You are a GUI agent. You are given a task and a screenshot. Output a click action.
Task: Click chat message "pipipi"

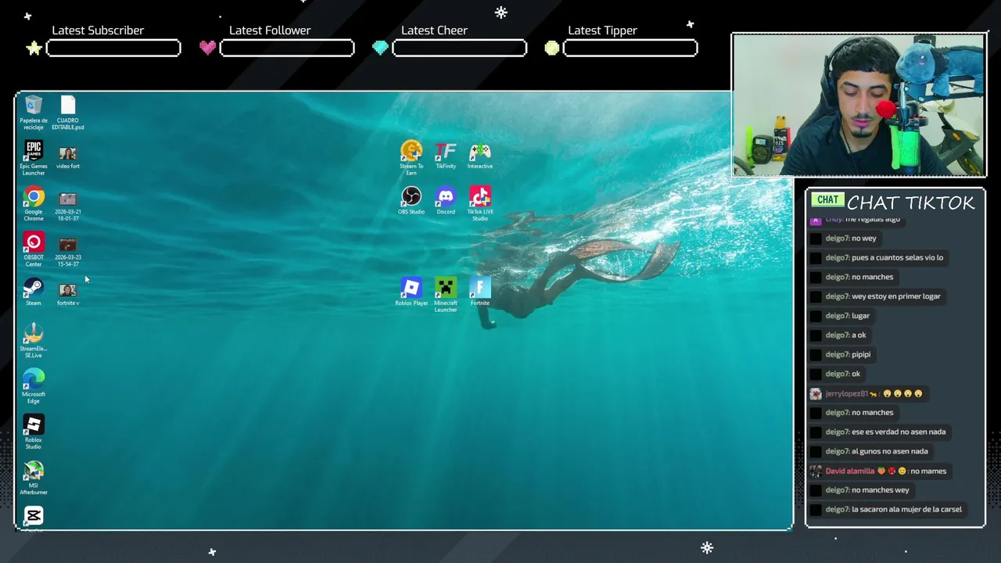tap(861, 354)
